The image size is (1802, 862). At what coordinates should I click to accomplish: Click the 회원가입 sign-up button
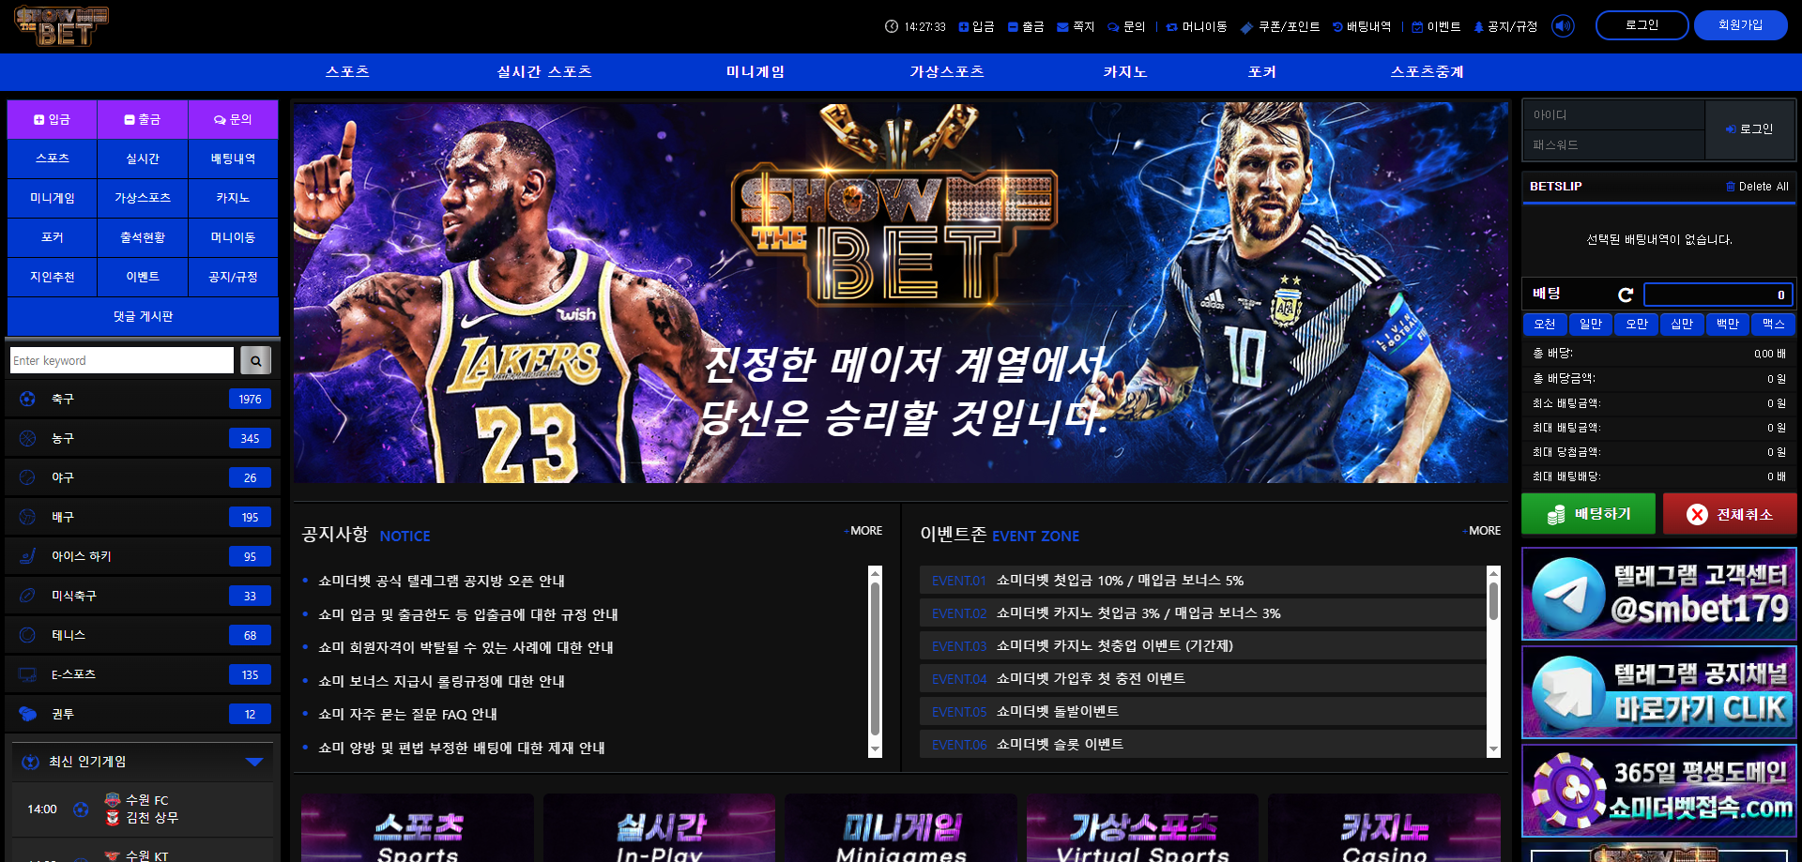tap(1740, 25)
